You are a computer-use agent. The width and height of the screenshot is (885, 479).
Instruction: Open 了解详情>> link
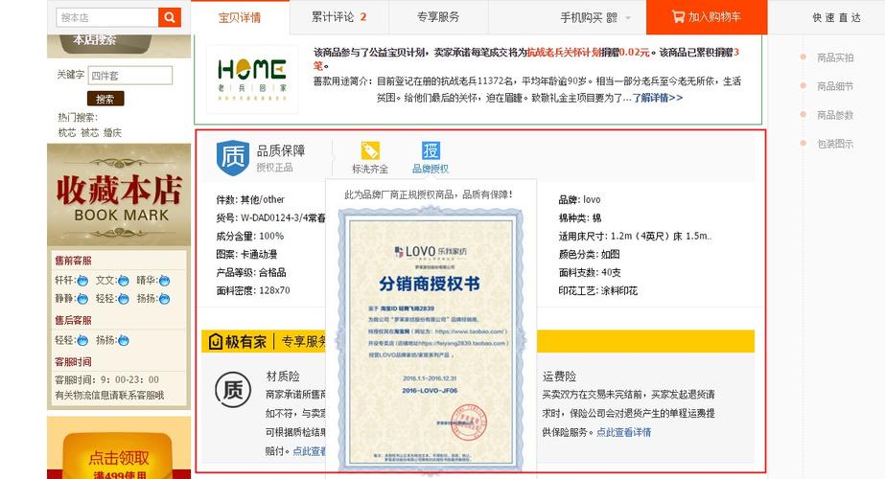(657, 98)
